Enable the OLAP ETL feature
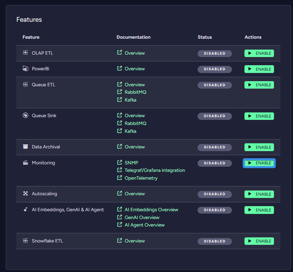Screen dimensions: 293x272 [x=259, y=54]
